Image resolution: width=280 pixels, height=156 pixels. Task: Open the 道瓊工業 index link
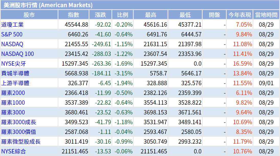(12, 25)
